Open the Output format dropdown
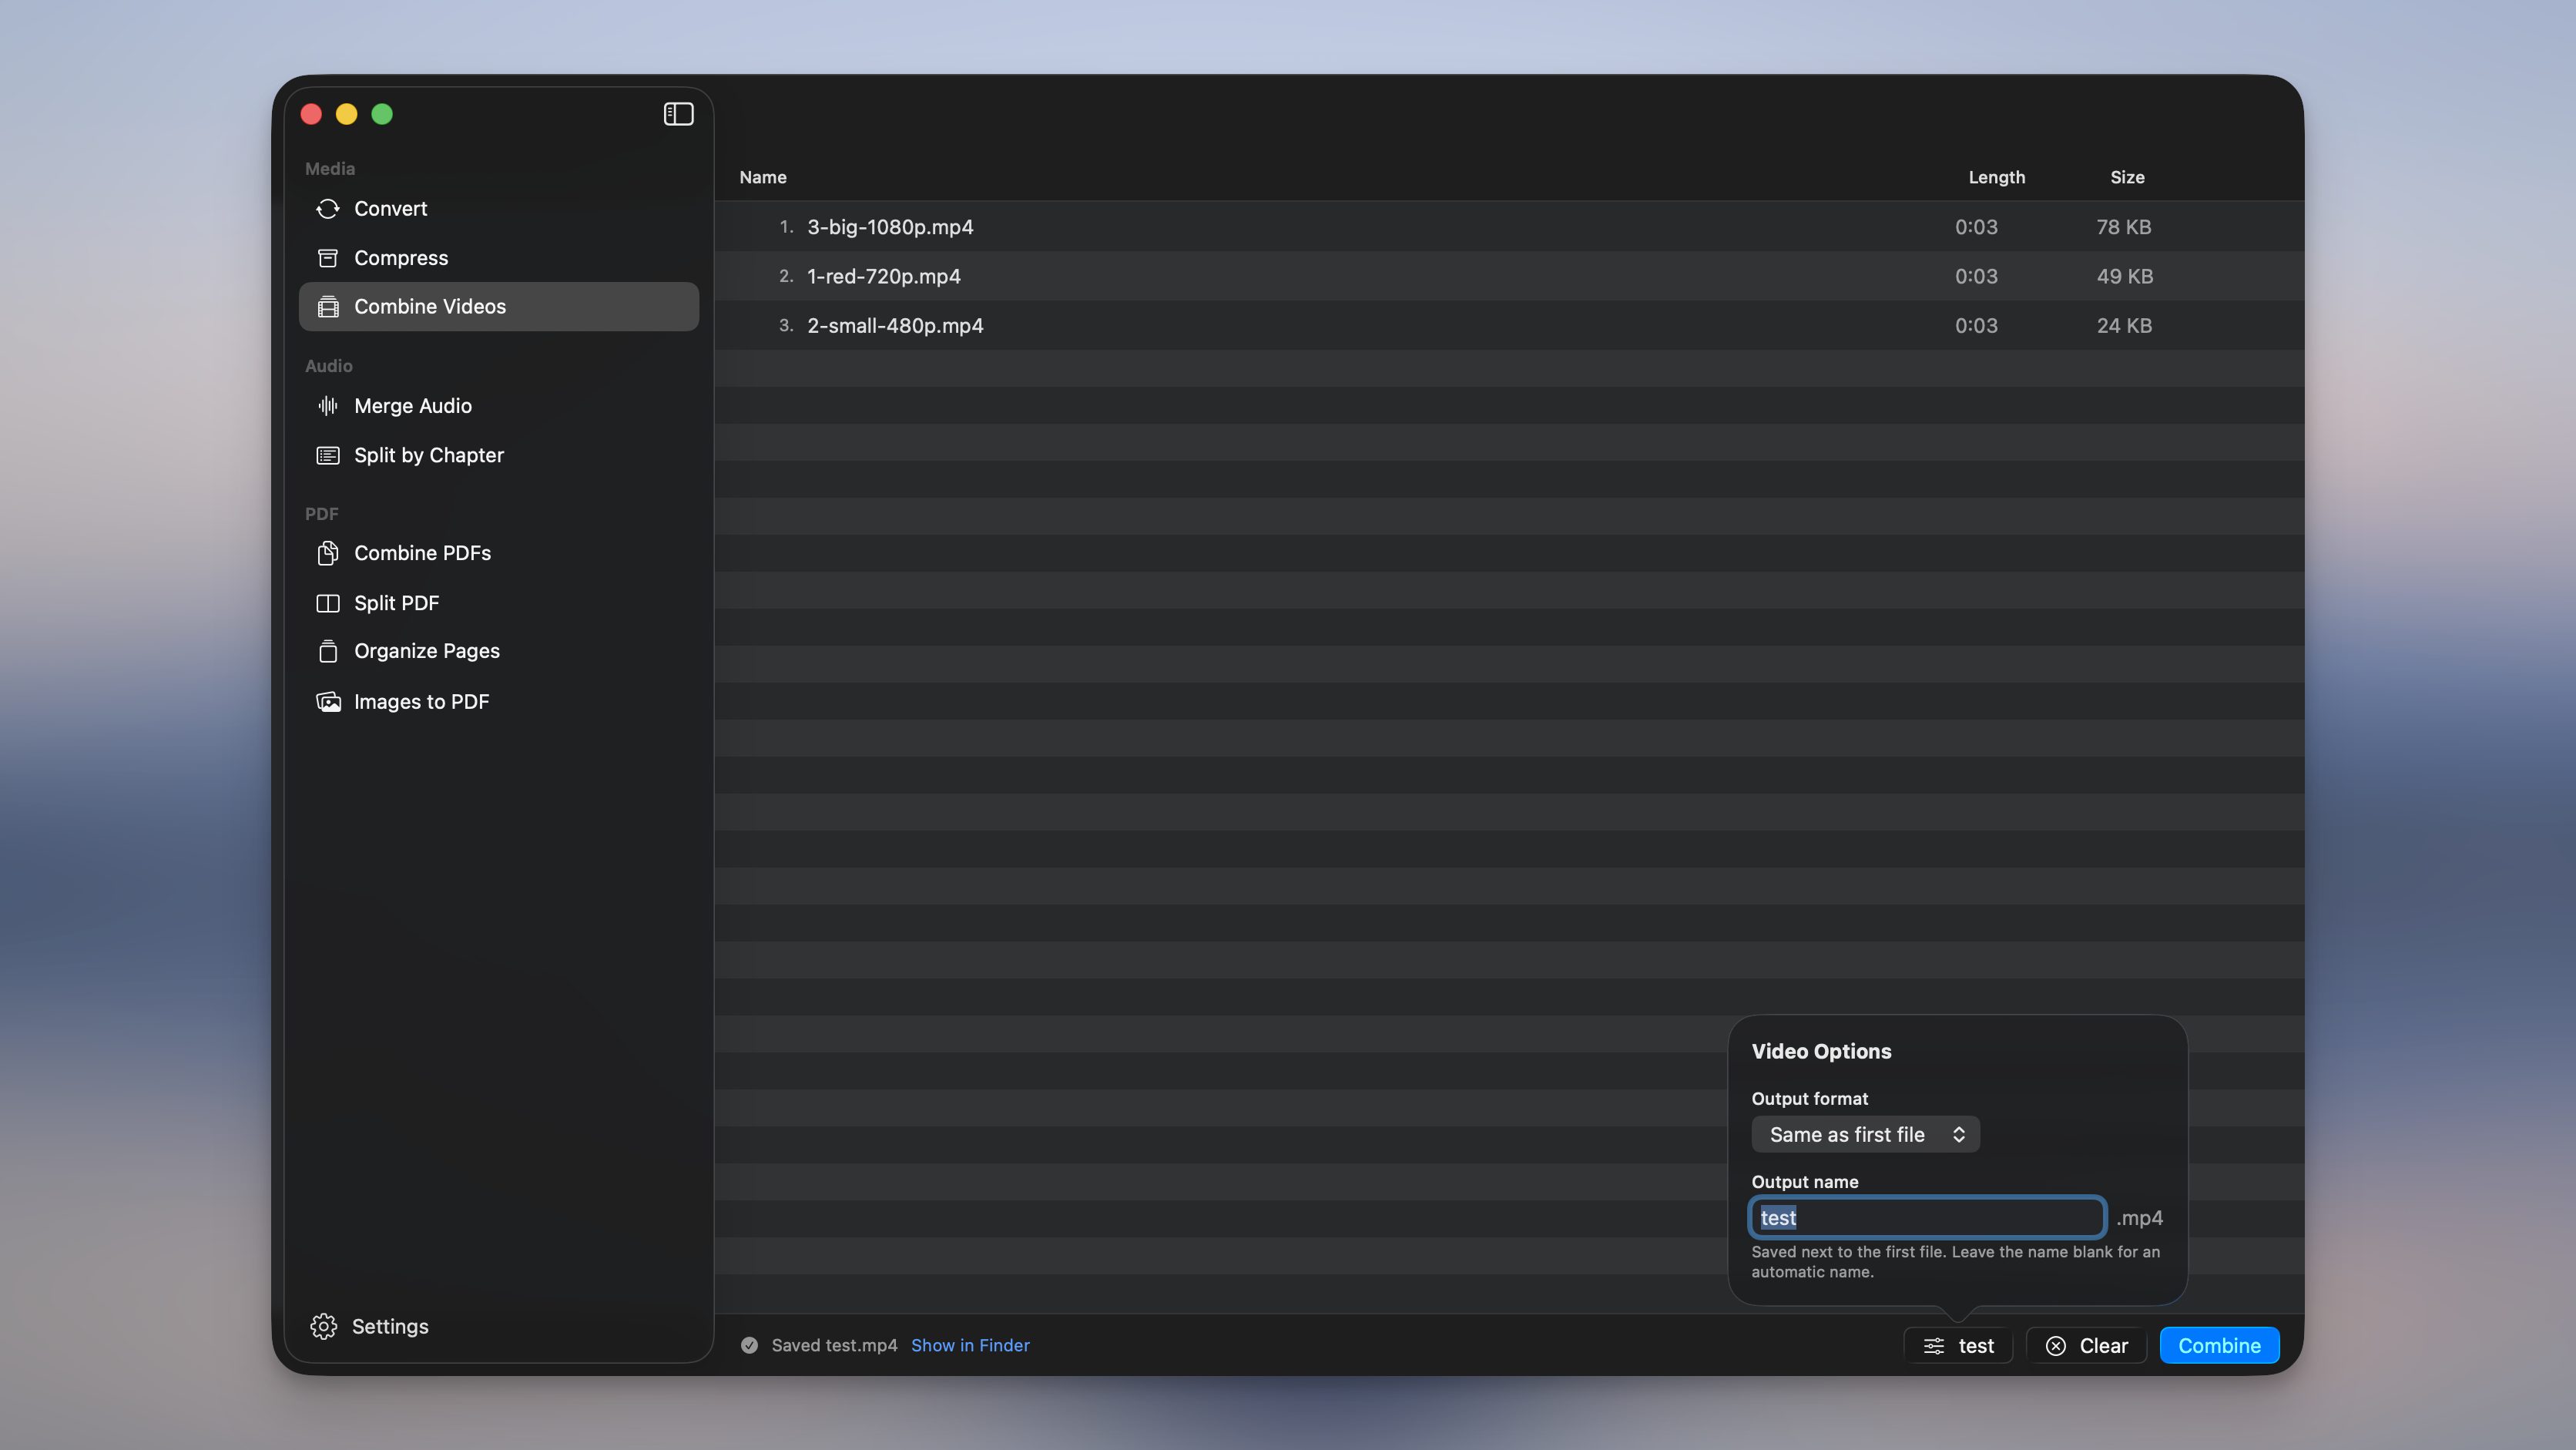The image size is (2576, 1450). (1865, 1134)
